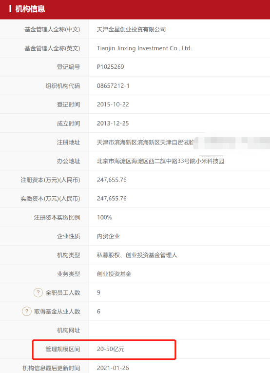Screen dimensions: 270x373
Task: Click the 100% paid-in ratio value
Action: pyautogui.click(x=104, y=217)
